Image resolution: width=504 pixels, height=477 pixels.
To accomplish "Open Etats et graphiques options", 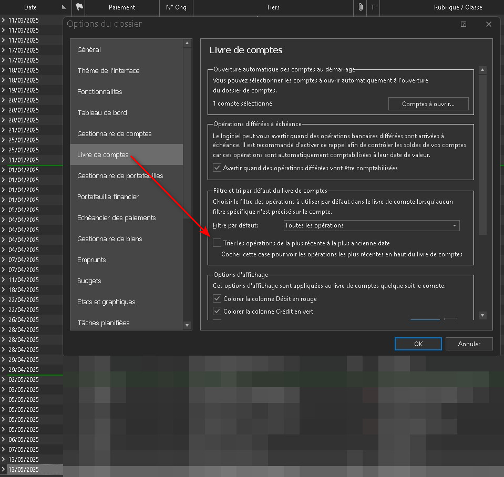I will coord(126,302).
